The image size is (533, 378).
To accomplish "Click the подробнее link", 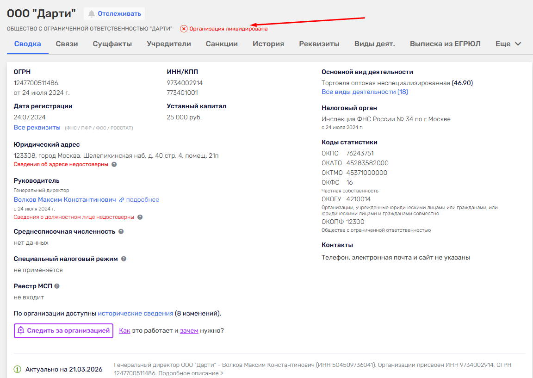I will click(143, 199).
